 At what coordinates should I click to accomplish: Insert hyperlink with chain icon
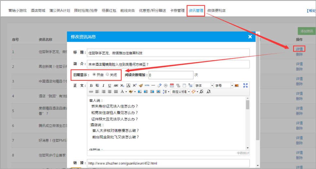91,92
